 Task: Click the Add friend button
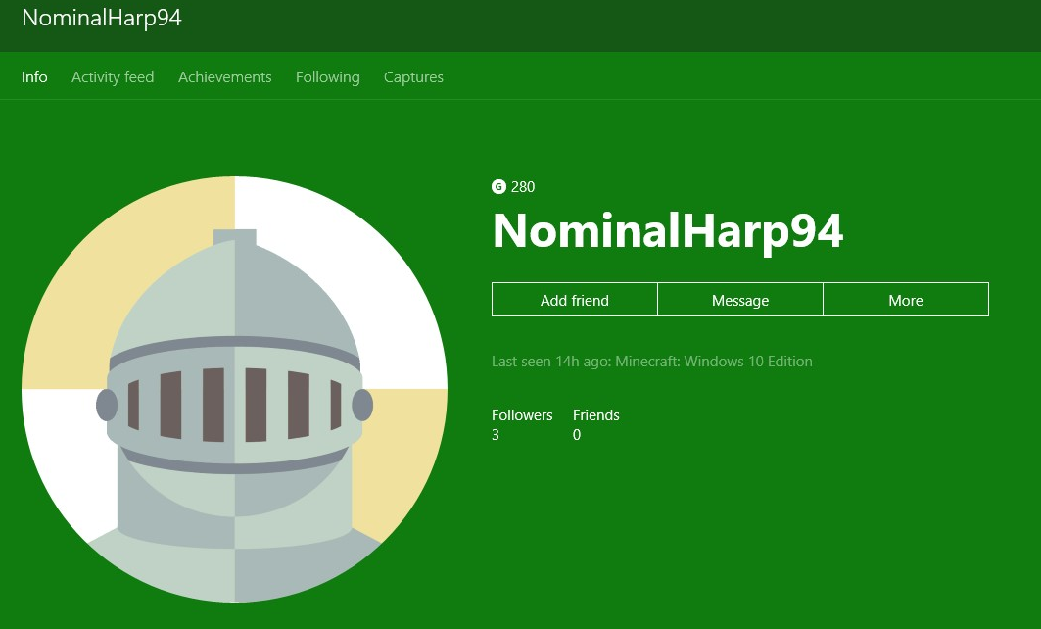pyautogui.click(x=574, y=300)
